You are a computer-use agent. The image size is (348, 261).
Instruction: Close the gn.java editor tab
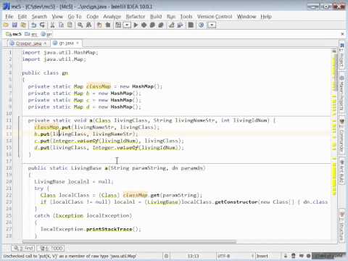pos(78,43)
